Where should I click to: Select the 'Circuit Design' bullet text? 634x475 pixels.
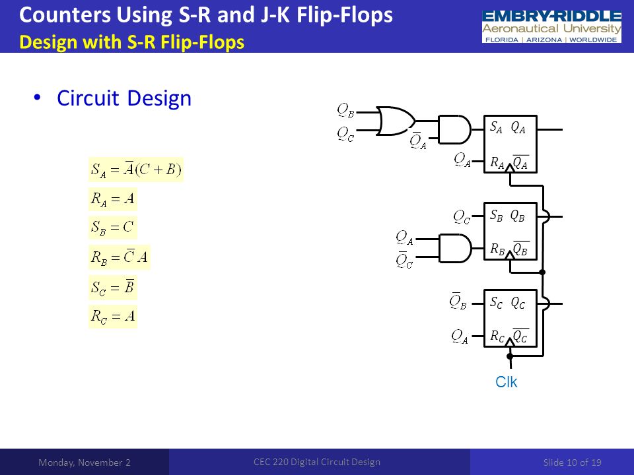point(124,98)
